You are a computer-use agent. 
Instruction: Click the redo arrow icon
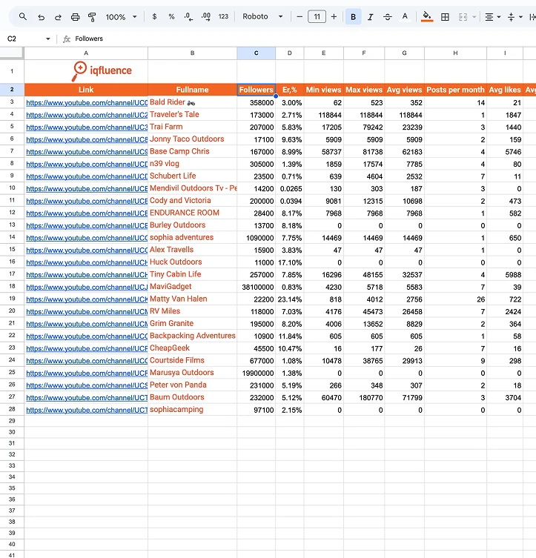click(x=58, y=17)
